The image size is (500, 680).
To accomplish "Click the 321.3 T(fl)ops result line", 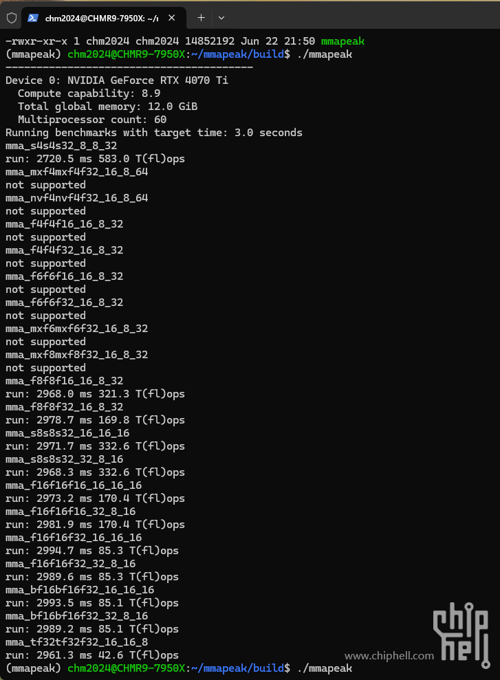I will pyautogui.click(x=95, y=394).
